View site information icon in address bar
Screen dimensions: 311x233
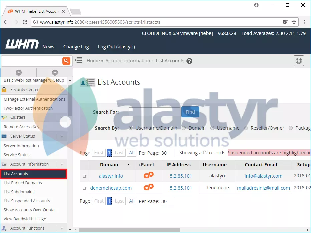pos(35,22)
